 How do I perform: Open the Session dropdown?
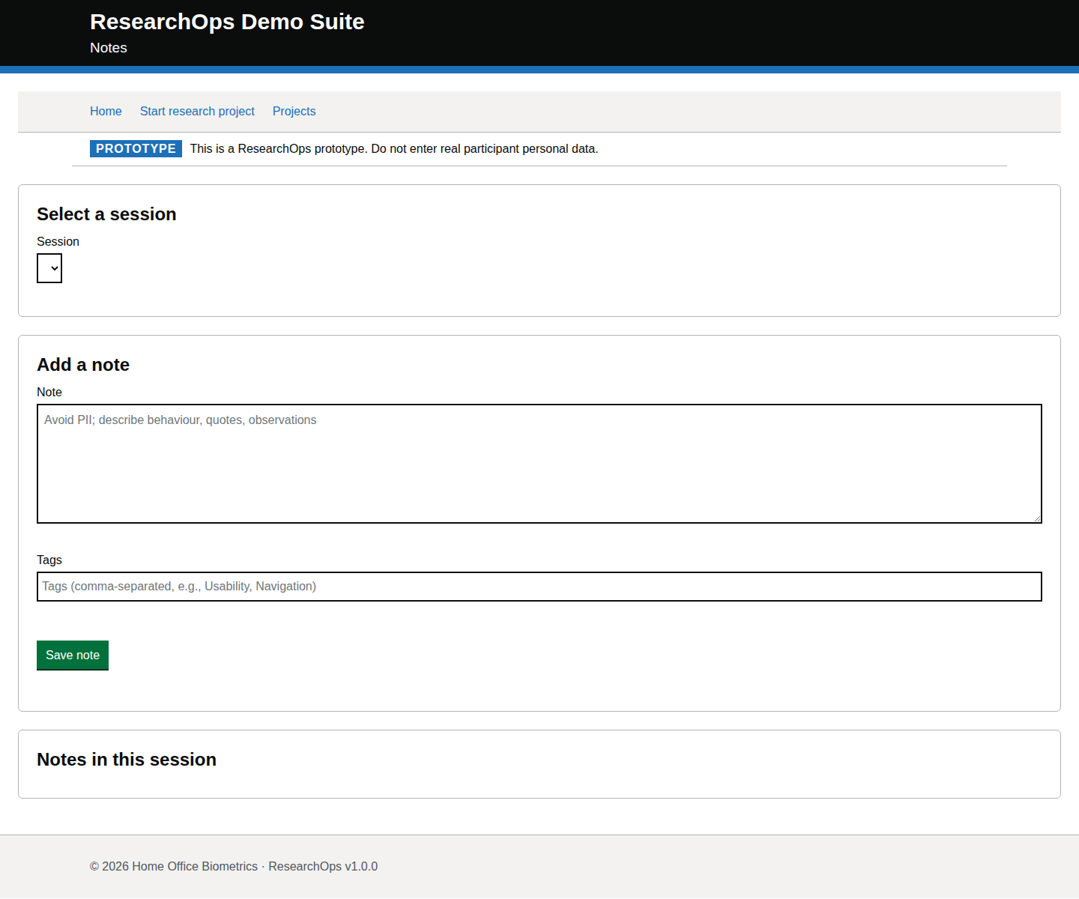(x=49, y=268)
